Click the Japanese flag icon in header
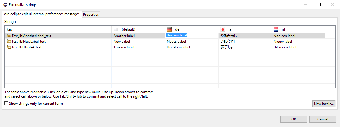The image size is (340, 127). click(x=223, y=29)
